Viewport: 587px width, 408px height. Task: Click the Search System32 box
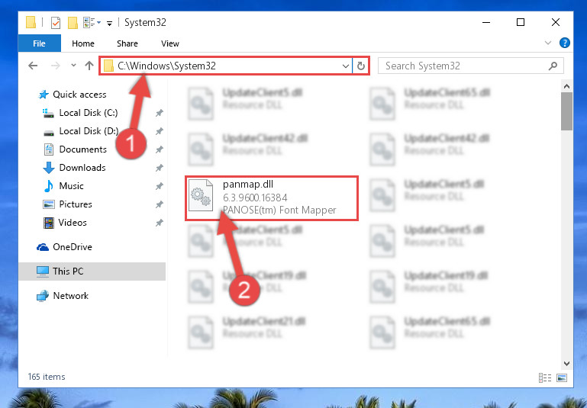(470, 66)
